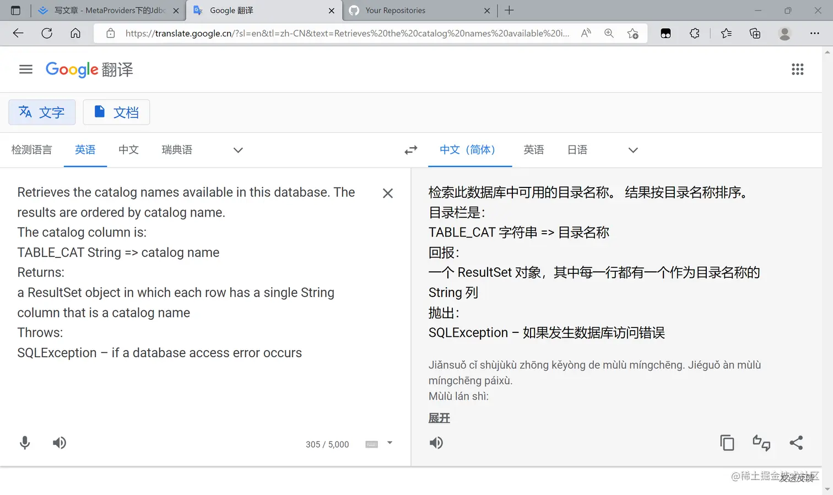Image resolution: width=833 pixels, height=495 pixels.
Task: Add this page to favorites
Action: tap(632, 33)
